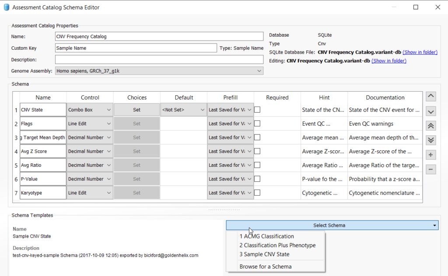The image size is (448, 276).
Task: Move the selected schema field down
Action: 430,111
